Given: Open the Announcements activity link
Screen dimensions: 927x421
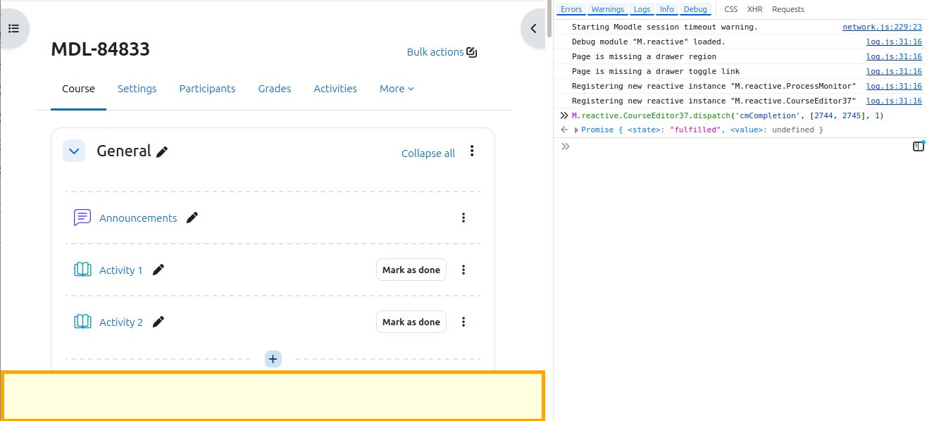Looking at the screenshot, I should (x=138, y=218).
